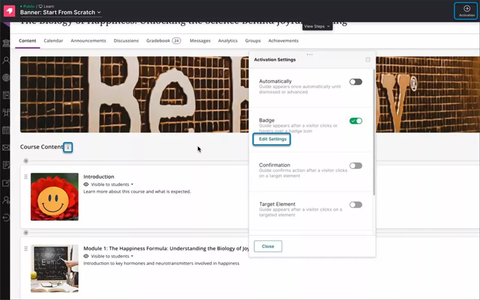Open the View Steps dropdown
Screen dimensions: 480x300
coord(317,26)
